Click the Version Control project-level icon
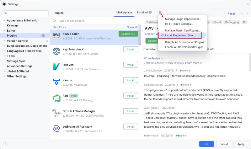The image size is (251, 149). coord(47,41)
